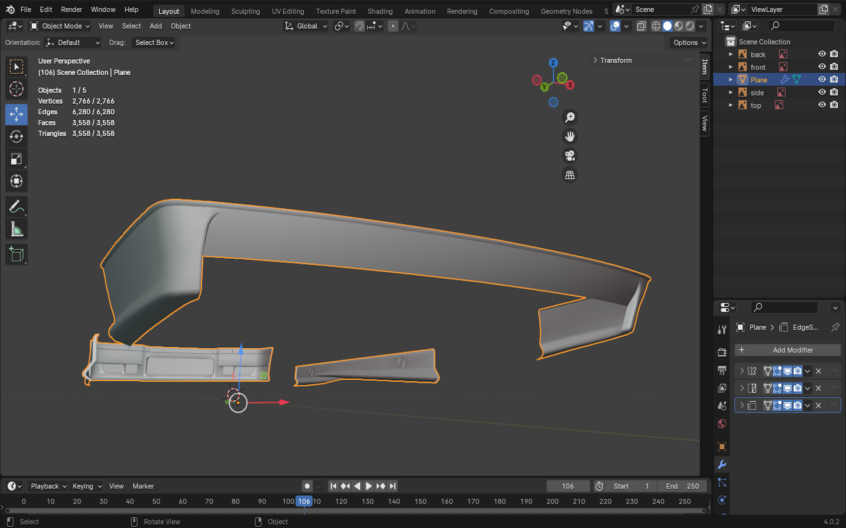Toggle auto keying record button
This screenshot has height=528, width=846.
pyautogui.click(x=307, y=486)
